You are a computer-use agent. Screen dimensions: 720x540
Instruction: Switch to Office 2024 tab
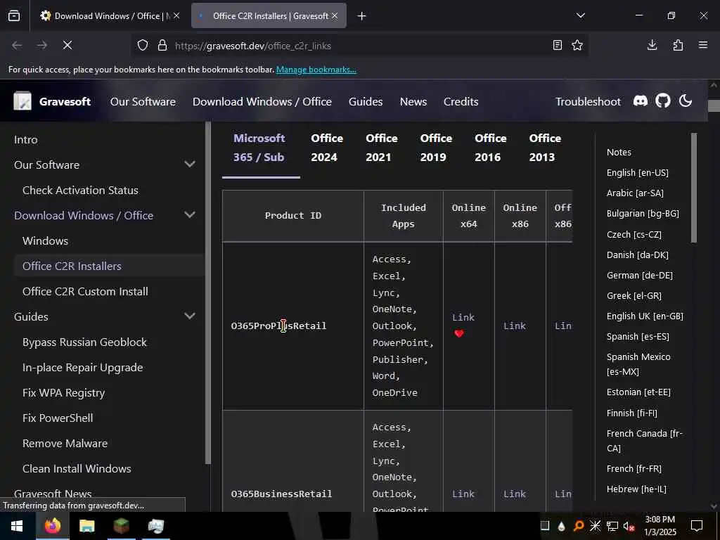point(327,148)
